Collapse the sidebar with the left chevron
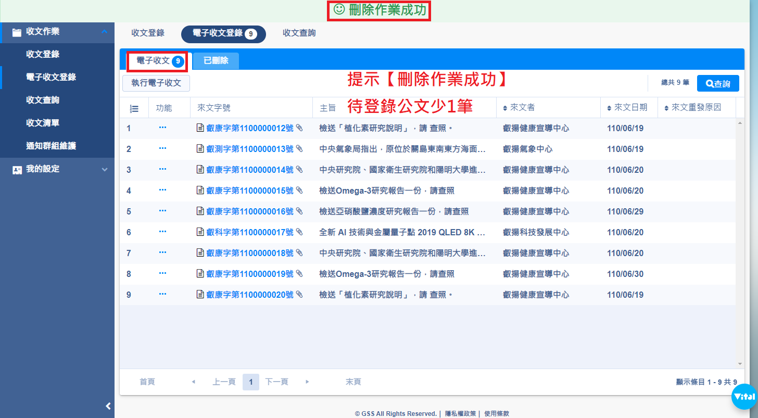Viewport: 758px width, 418px height. coord(108,406)
